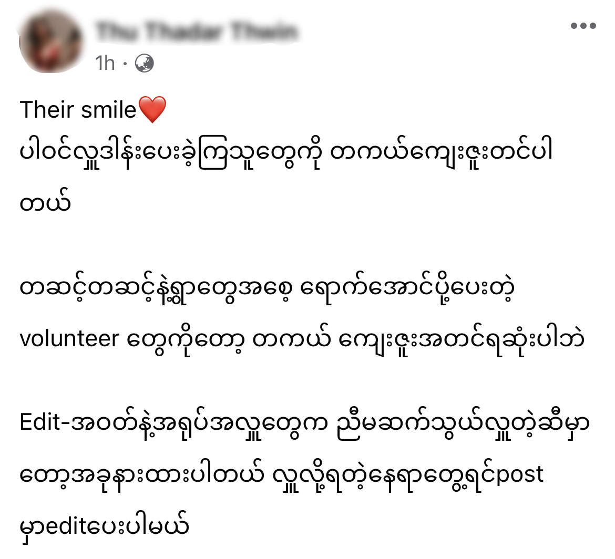
Task: Click the word 'post' in the text
Action: coord(520,475)
